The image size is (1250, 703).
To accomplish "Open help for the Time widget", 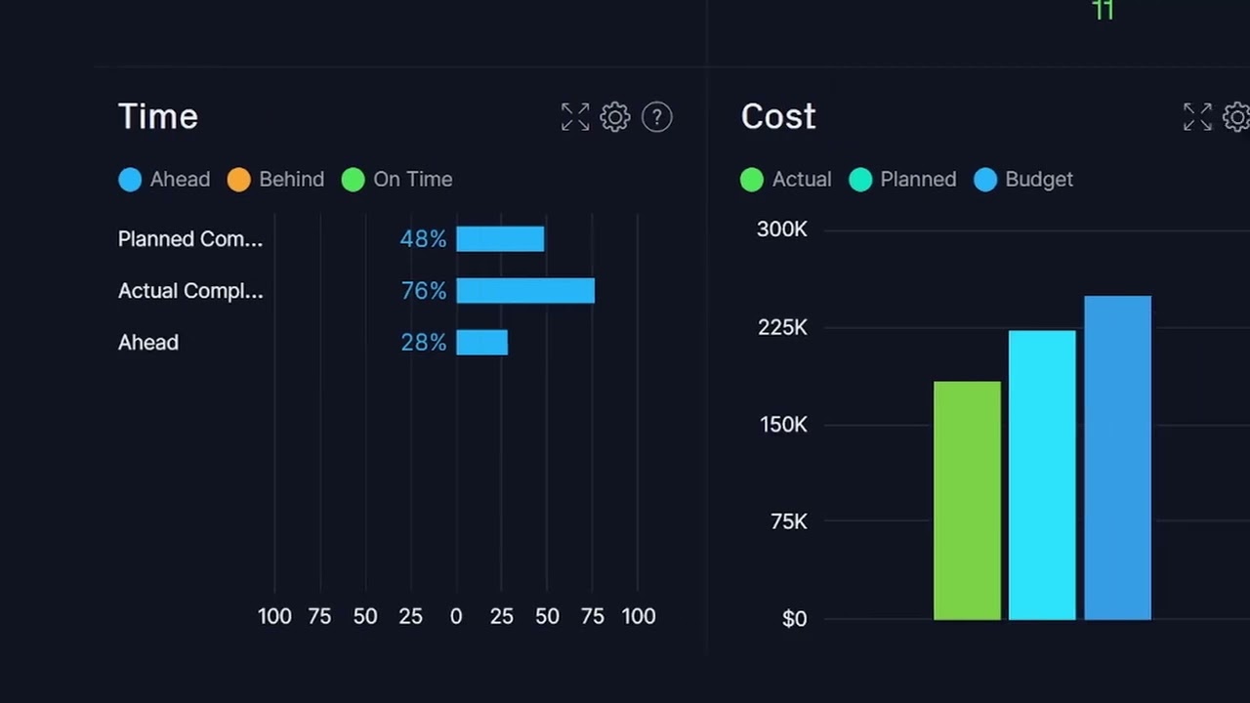I will point(657,117).
